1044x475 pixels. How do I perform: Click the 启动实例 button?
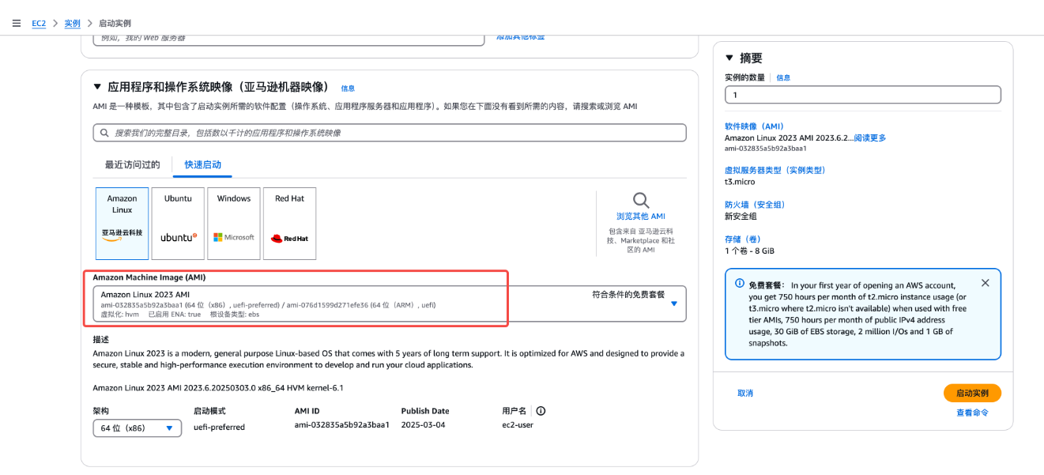[972, 393]
